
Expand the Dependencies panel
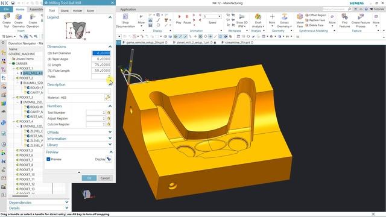pos(67,203)
